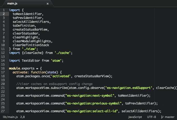The height and width of the screenshot is (120, 177).
Task: Click the './view' string on line 11
Action: click(30, 49)
